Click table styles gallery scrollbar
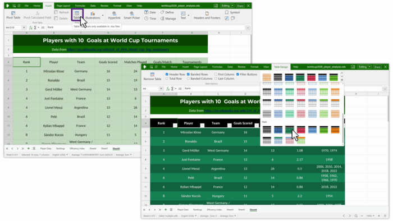The image size is (393, 221). pyautogui.click(x=343, y=129)
